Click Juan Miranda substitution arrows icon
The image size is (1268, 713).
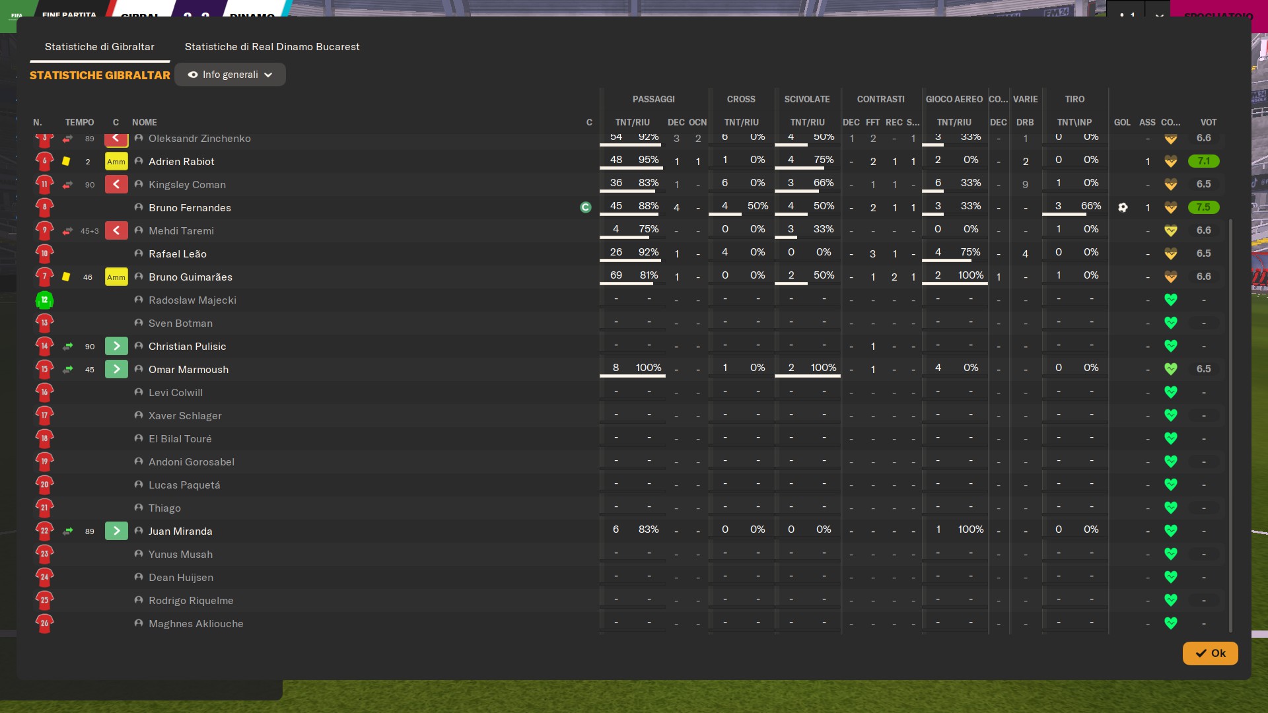[68, 531]
